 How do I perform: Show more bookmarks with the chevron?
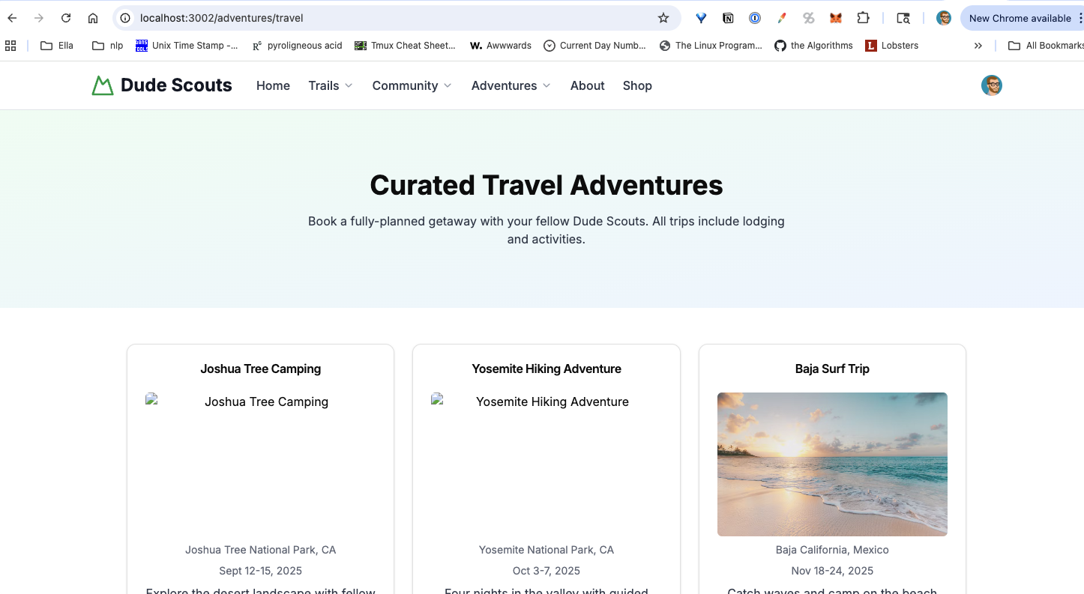(978, 46)
